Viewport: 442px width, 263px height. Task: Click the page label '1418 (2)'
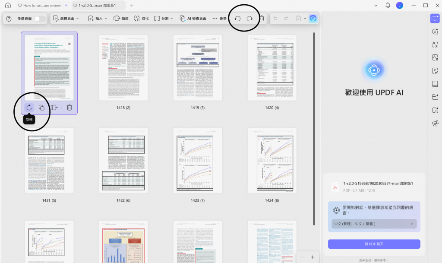tap(123, 108)
